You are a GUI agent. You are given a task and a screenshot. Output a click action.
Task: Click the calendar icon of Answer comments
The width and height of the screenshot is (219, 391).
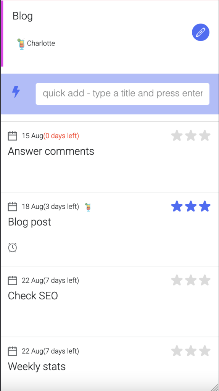coord(13,136)
